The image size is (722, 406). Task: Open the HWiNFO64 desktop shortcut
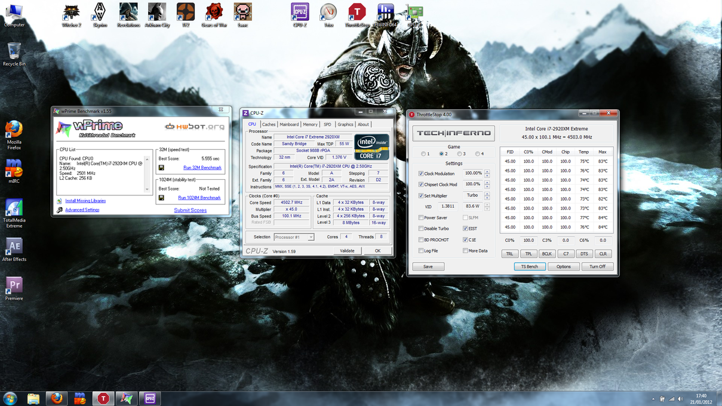point(385,13)
